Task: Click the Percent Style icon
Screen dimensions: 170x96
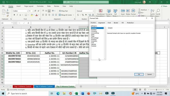Action: click(83, 15)
